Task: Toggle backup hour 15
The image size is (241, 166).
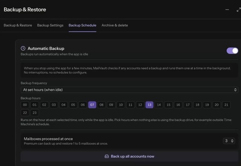Action: point(168,105)
